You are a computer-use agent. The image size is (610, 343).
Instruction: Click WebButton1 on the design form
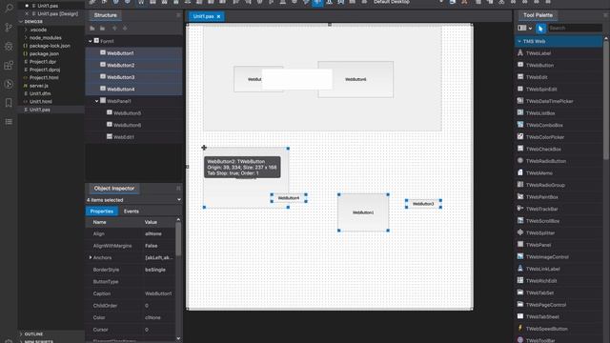point(363,212)
